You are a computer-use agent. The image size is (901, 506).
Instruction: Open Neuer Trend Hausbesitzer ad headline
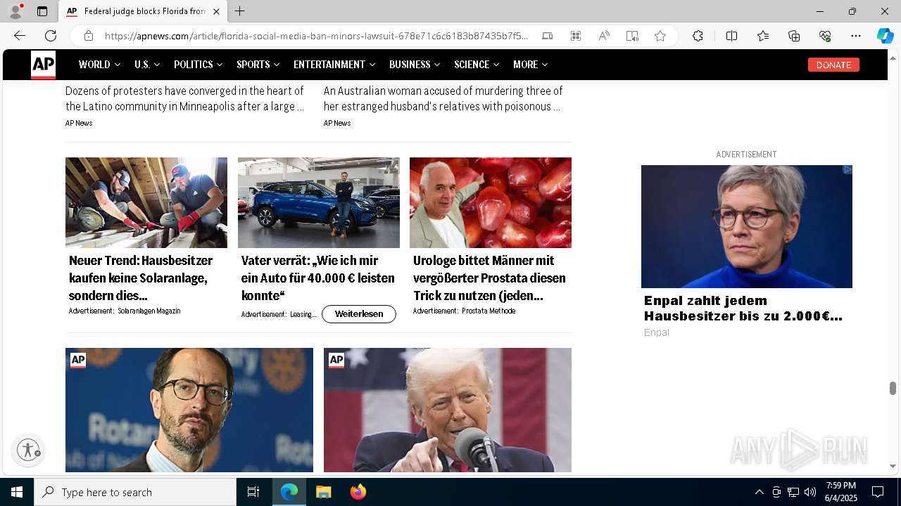coord(141,278)
